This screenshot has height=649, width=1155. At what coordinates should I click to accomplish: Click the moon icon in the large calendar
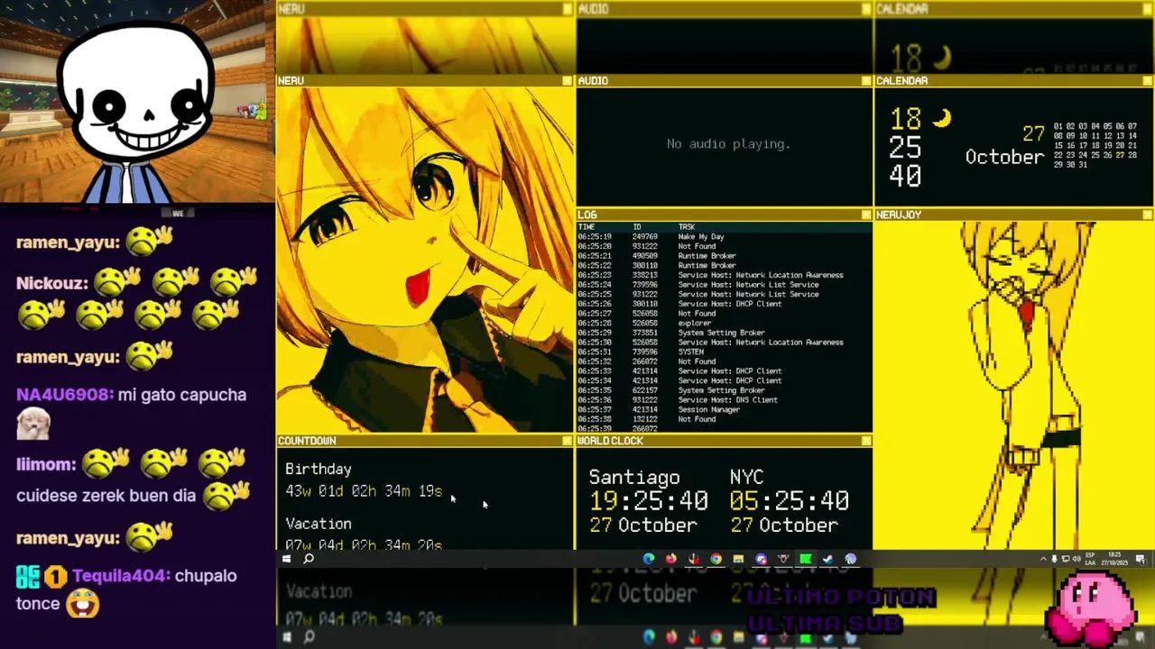click(941, 118)
